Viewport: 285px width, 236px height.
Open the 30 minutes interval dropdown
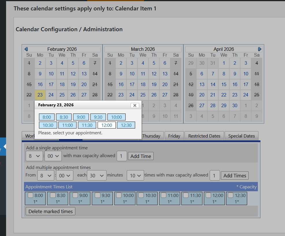click(x=96, y=175)
